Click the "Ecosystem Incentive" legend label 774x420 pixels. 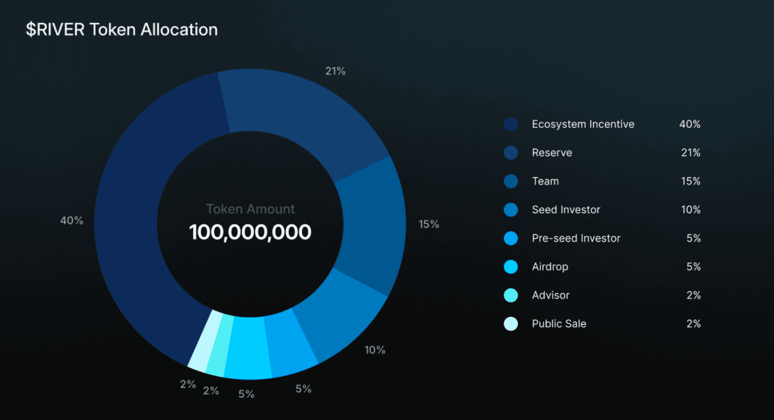[583, 125]
